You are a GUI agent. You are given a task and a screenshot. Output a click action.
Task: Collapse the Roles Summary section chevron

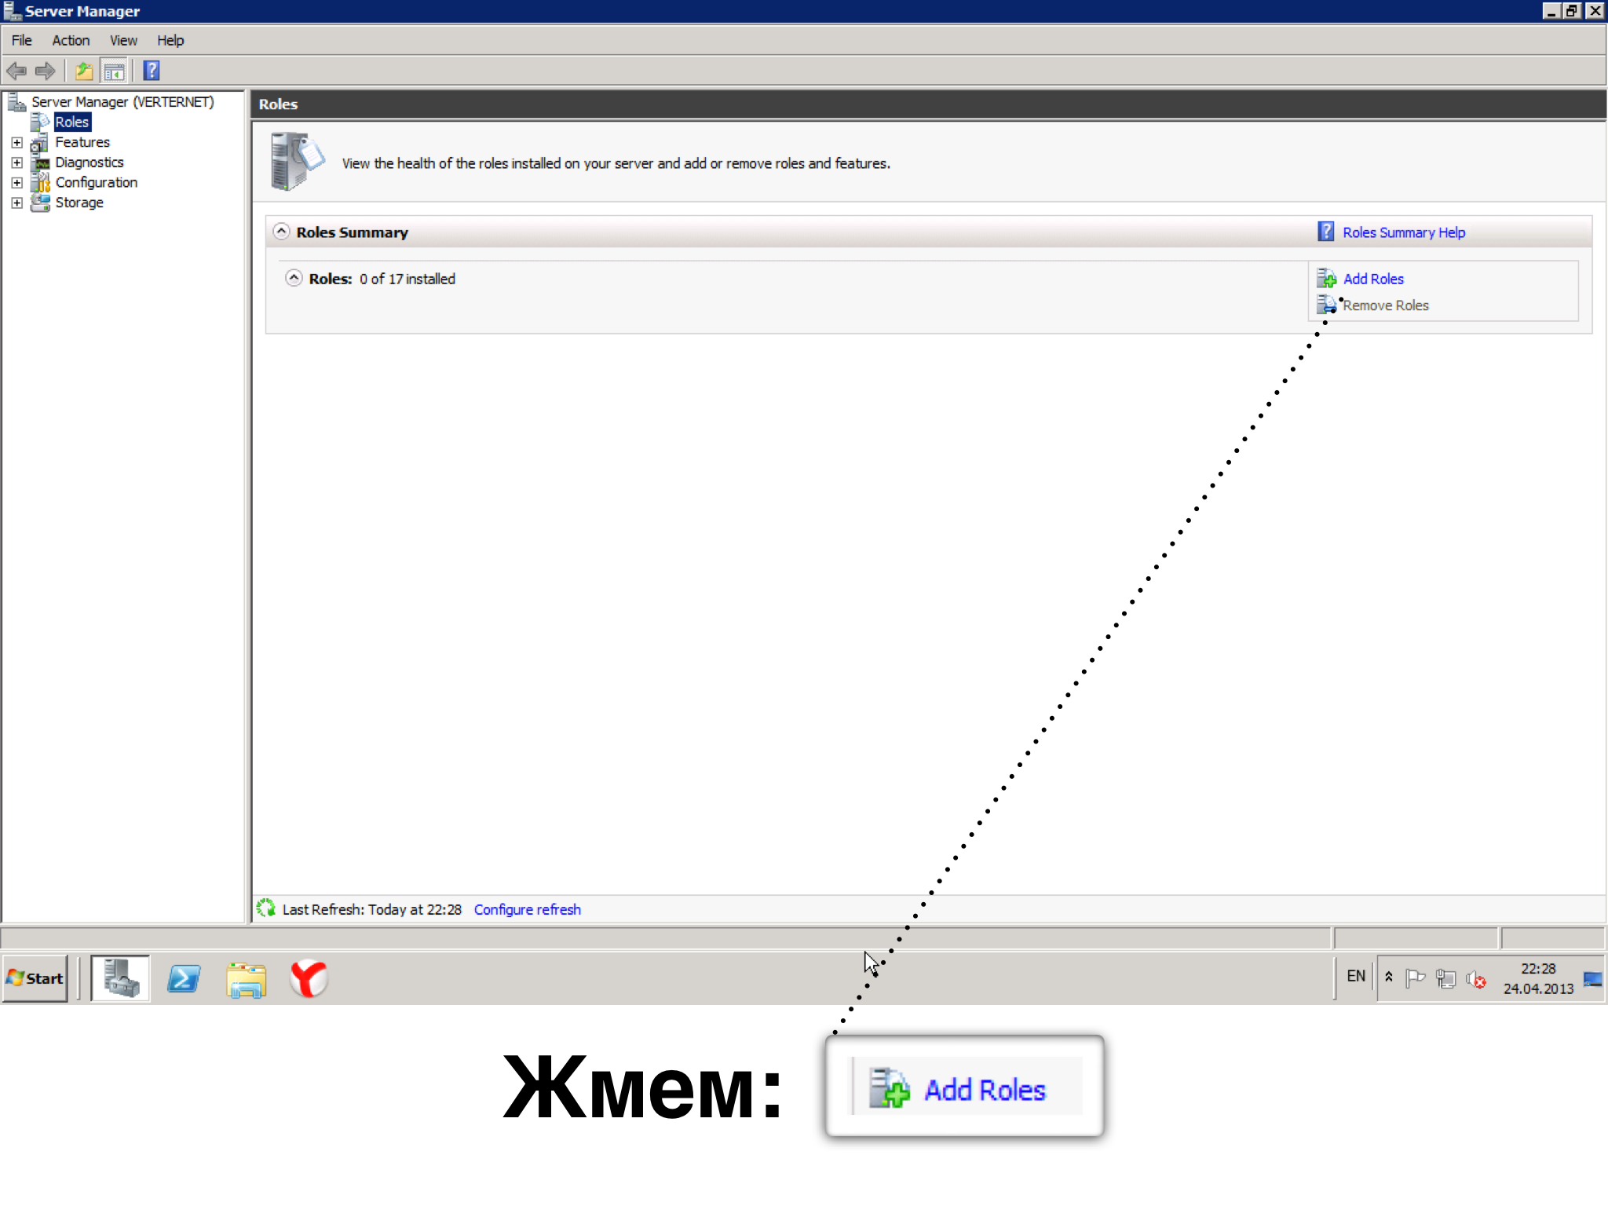tap(281, 232)
